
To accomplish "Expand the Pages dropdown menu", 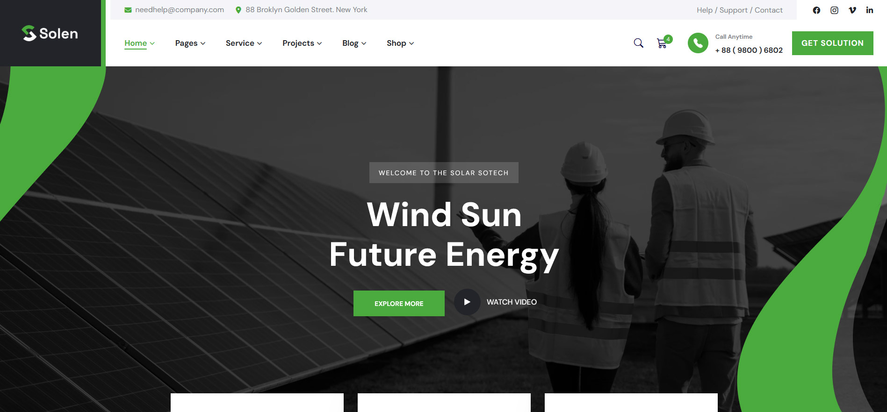I will click(190, 43).
